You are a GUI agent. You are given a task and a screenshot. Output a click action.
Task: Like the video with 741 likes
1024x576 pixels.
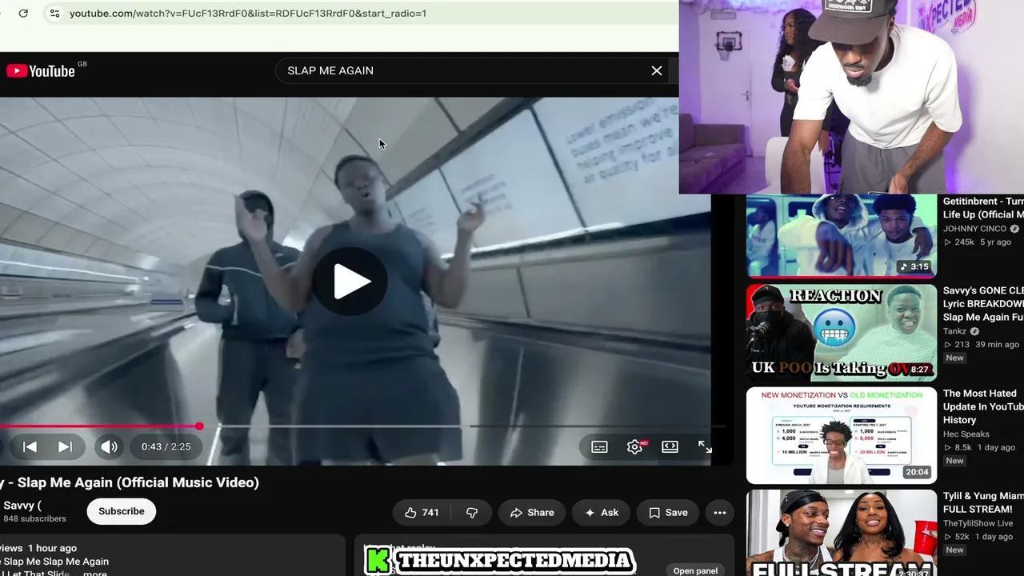[422, 513]
